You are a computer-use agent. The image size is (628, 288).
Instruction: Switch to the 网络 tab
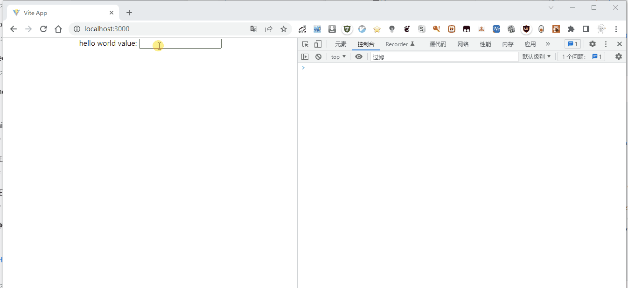pyautogui.click(x=463, y=44)
